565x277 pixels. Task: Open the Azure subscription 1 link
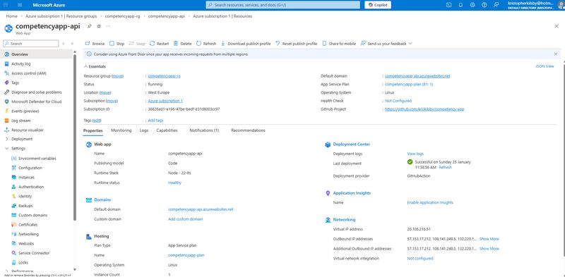[x=165, y=101]
